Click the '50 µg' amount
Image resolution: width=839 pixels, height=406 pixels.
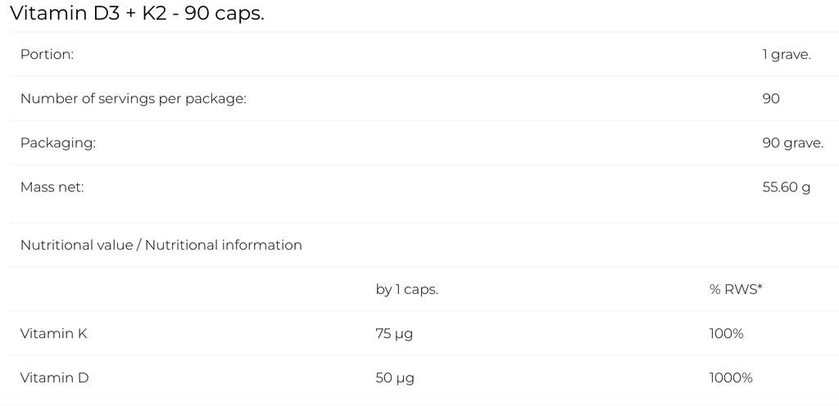coord(395,378)
